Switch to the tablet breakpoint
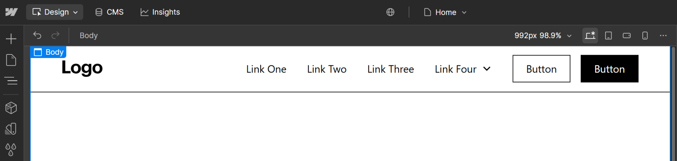677x161 pixels. coord(608,35)
